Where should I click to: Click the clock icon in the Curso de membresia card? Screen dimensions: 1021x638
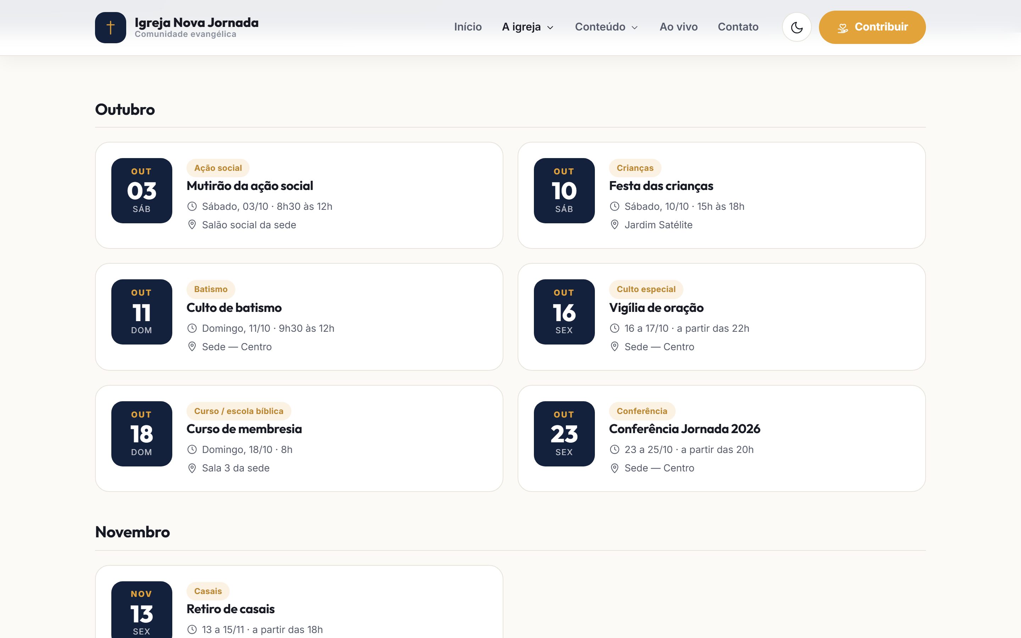(x=192, y=449)
